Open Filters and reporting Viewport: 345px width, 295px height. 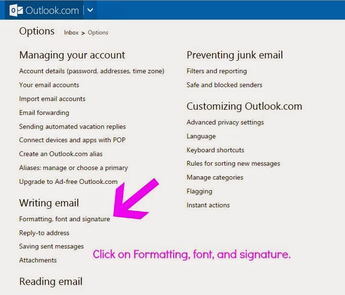coord(216,71)
